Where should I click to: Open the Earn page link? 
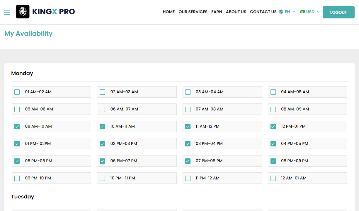[x=217, y=12]
